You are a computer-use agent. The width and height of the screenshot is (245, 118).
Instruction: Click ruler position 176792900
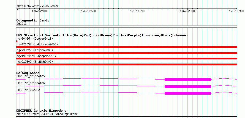(236, 11)
